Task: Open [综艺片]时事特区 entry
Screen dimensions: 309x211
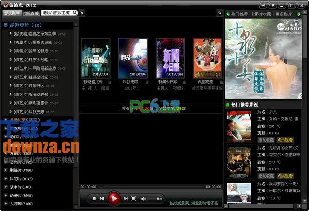Action: click(x=29, y=86)
